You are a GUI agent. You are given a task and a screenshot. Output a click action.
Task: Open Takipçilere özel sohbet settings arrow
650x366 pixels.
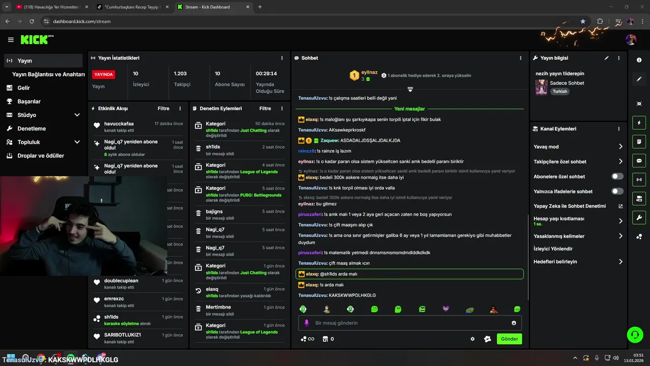(621, 162)
